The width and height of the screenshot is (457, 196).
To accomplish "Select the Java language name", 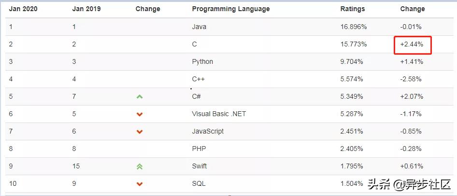I will pyautogui.click(x=199, y=27).
